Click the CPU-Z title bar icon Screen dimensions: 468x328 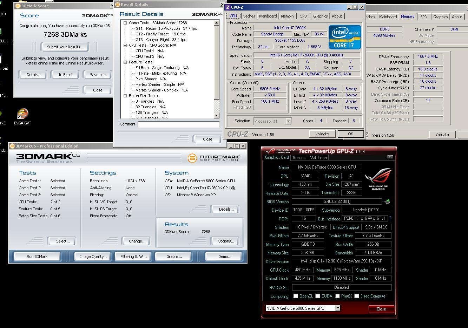tap(228, 7)
